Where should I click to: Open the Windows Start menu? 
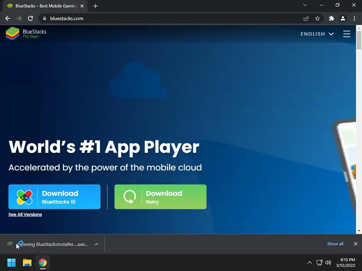[11, 263]
